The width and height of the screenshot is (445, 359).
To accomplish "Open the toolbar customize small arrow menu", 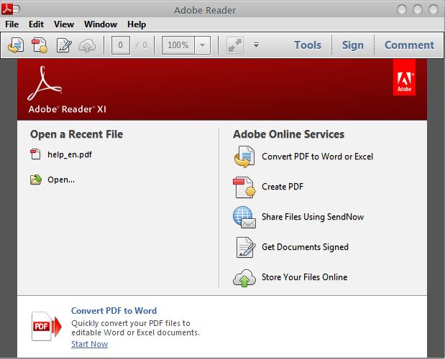I will coord(256,45).
